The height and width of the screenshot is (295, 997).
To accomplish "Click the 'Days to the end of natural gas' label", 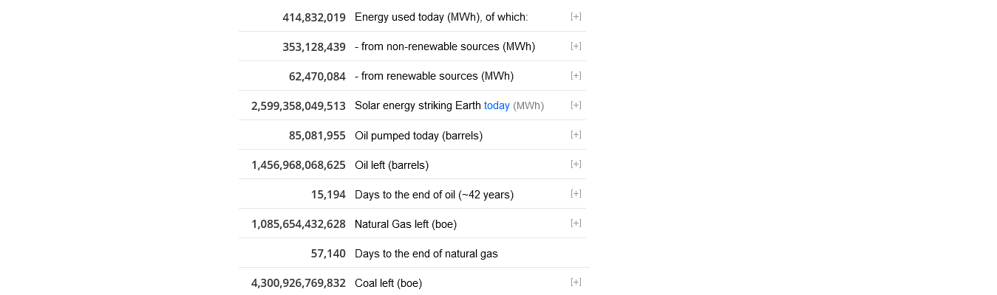I will (426, 254).
